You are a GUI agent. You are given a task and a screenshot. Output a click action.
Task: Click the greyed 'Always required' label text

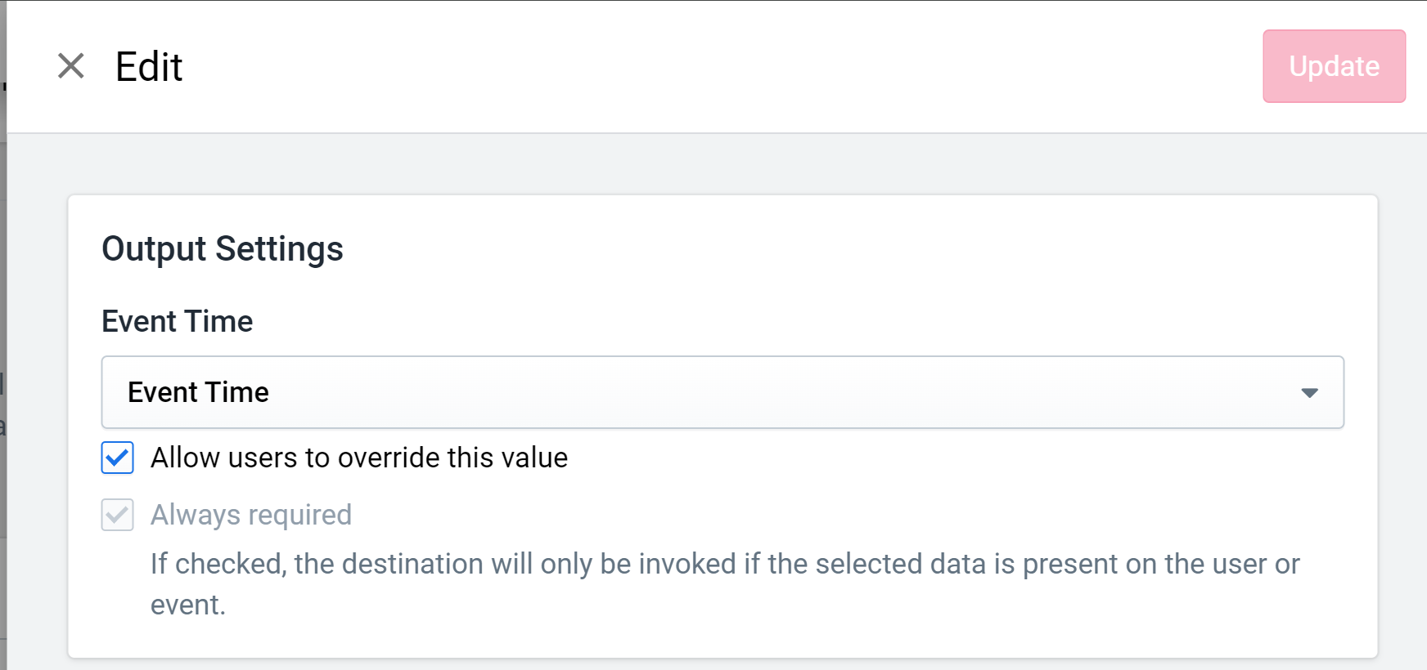(x=251, y=515)
